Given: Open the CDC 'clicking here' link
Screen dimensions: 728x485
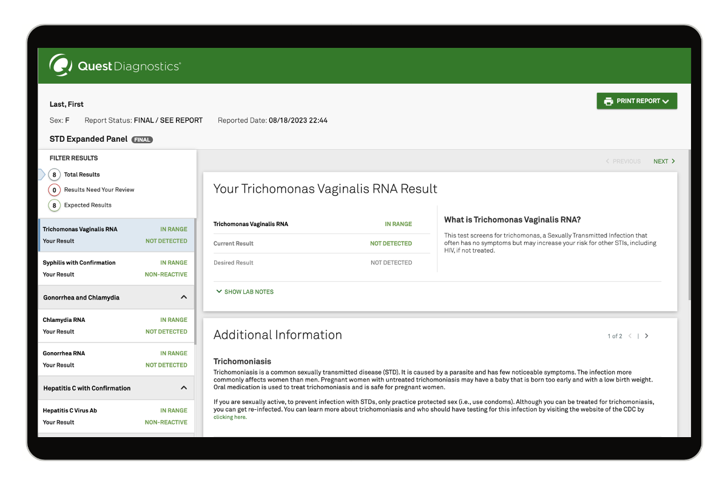Looking at the screenshot, I should pos(229,416).
